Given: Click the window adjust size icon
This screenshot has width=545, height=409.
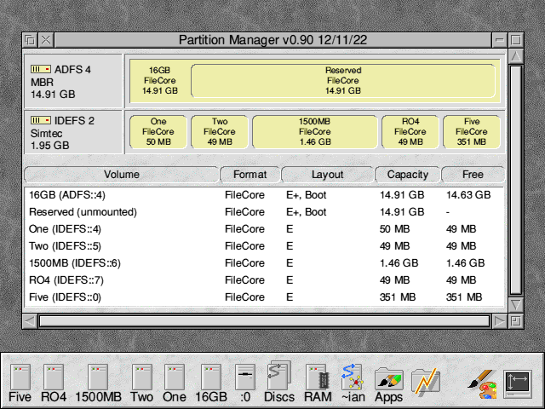Looking at the screenshot, I should [x=516, y=320].
